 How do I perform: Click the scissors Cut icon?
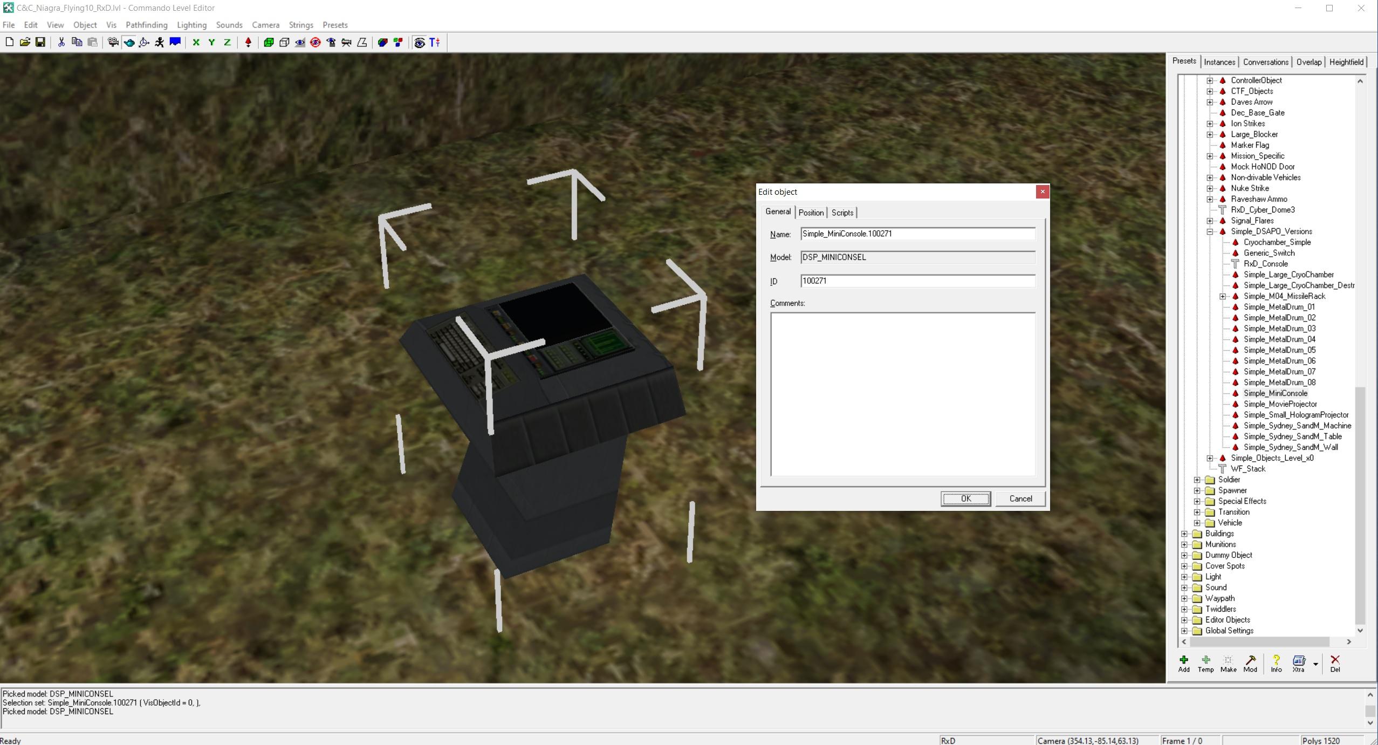point(61,42)
